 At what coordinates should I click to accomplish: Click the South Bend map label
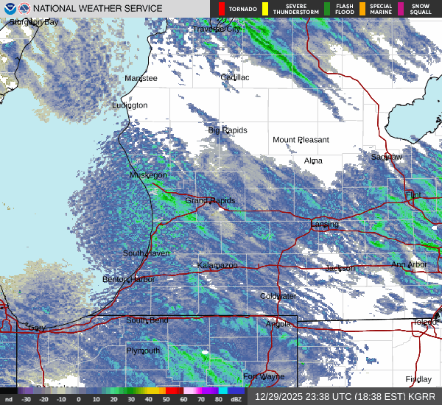click(147, 320)
